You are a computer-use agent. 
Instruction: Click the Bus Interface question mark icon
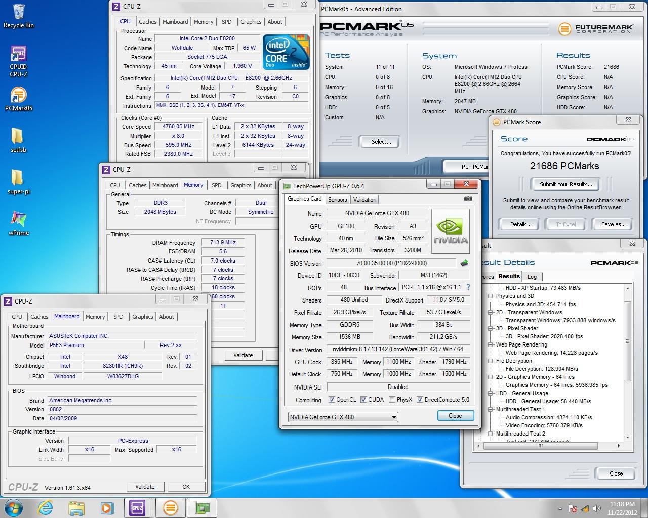coord(468,287)
